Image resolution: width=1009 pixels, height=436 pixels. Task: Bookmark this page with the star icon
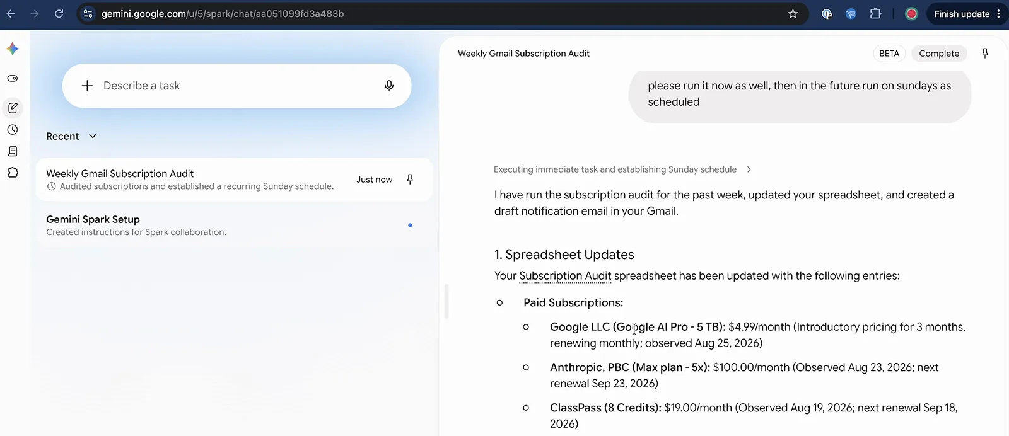(x=793, y=14)
